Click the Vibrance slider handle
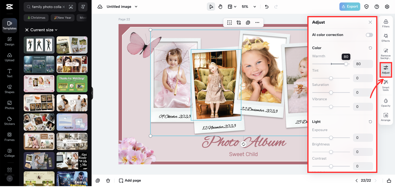Screen dimensions: 395x189 click(x=331, y=107)
